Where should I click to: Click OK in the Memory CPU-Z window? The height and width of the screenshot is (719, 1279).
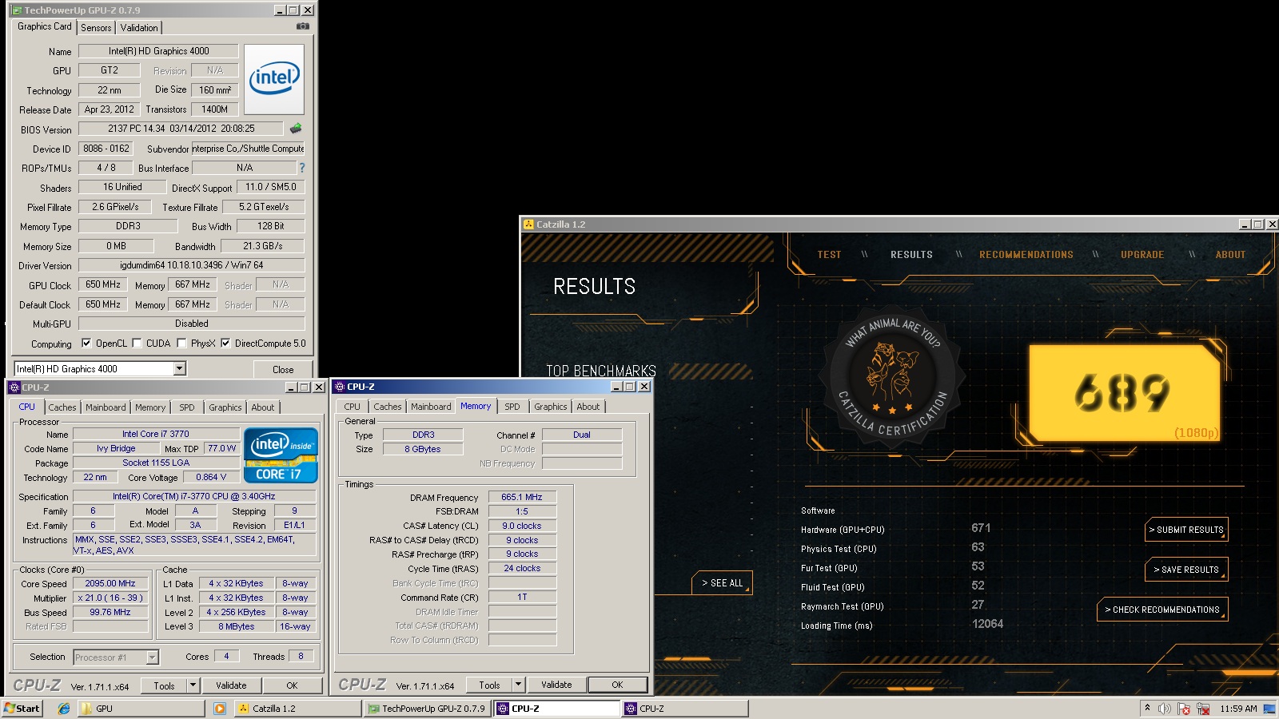point(617,685)
